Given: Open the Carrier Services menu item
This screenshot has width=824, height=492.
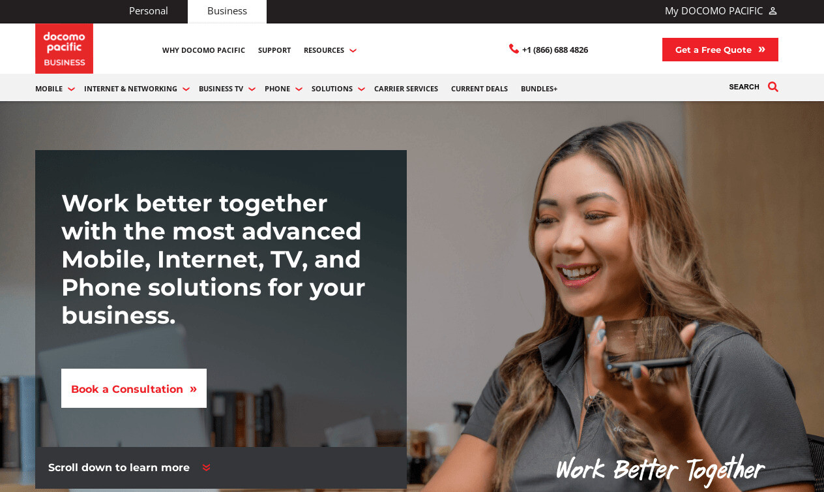Looking at the screenshot, I should (406, 89).
